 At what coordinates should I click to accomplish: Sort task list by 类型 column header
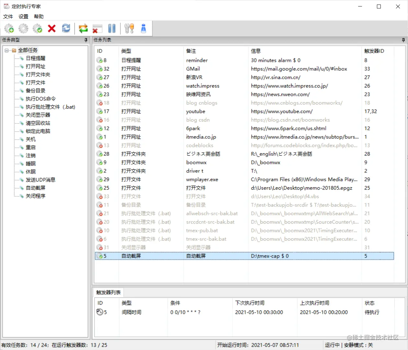point(151,51)
